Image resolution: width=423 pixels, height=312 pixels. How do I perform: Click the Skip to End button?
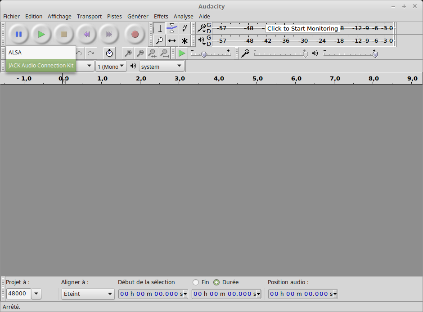[x=109, y=34]
